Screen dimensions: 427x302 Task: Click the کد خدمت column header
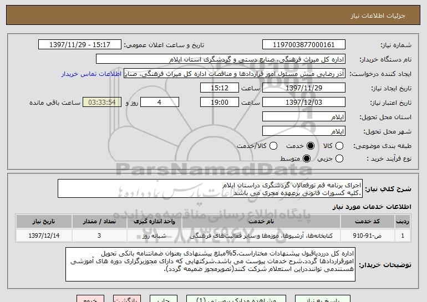367,222
